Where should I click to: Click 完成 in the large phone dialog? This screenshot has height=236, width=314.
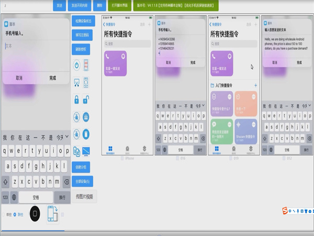coord(52,78)
